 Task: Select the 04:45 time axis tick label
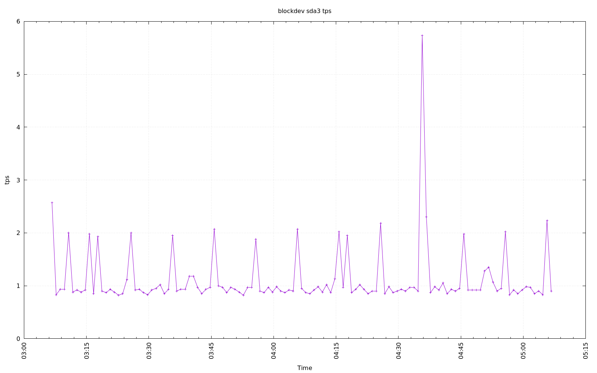461,351
